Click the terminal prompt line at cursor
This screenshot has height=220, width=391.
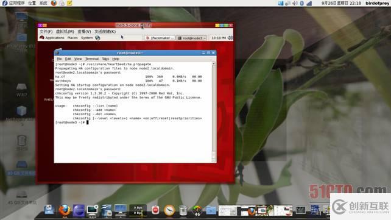point(72,122)
